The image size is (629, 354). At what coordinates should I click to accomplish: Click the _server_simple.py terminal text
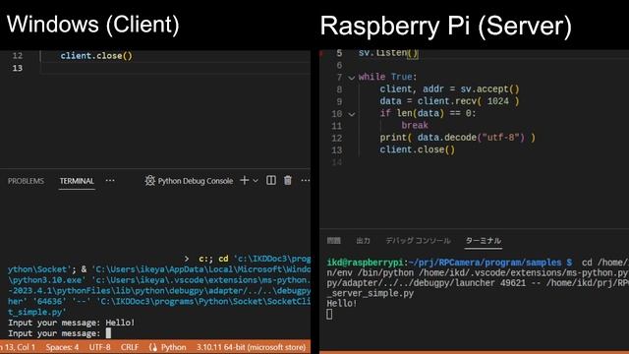tap(370, 293)
